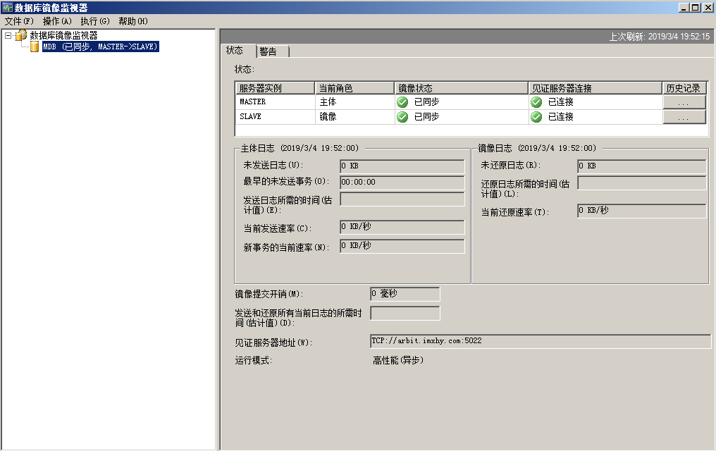Open the 文件(F) menu
The image size is (716, 451).
(19, 21)
